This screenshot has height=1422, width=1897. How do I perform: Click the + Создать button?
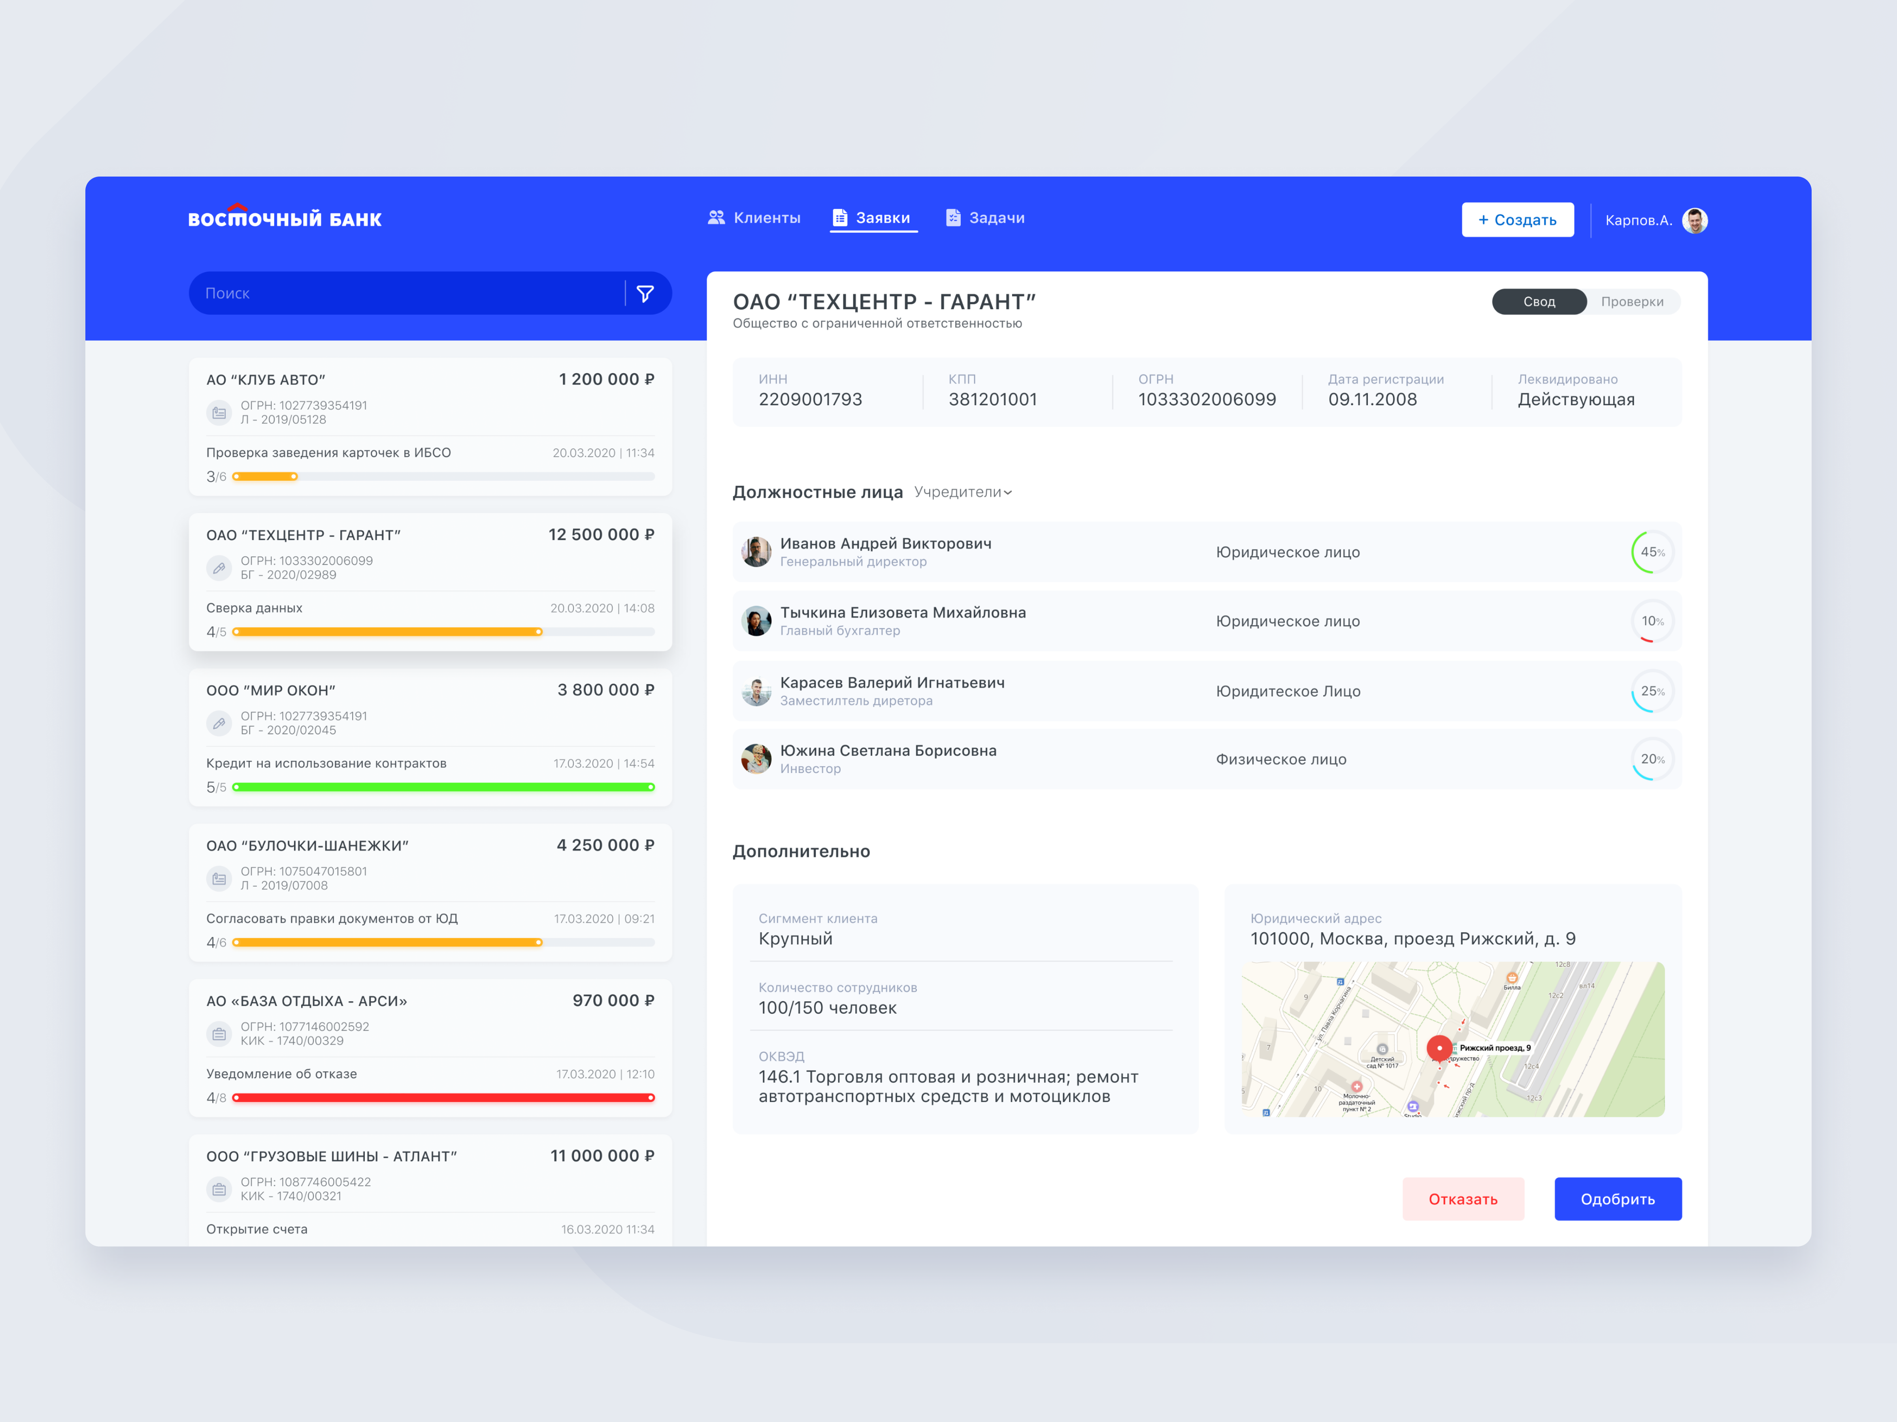1517,220
